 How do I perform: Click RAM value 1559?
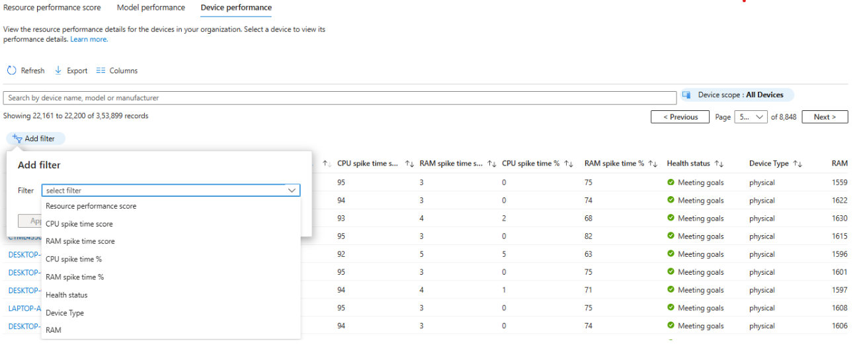(x=840, y=182)
